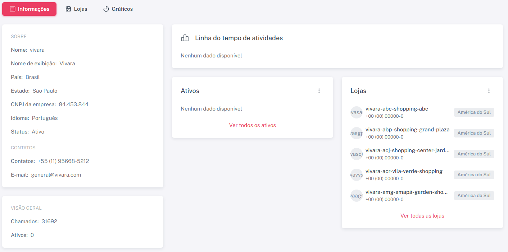
Task: Click the document icon on Informações tab
Action: [x=13, y=9]
